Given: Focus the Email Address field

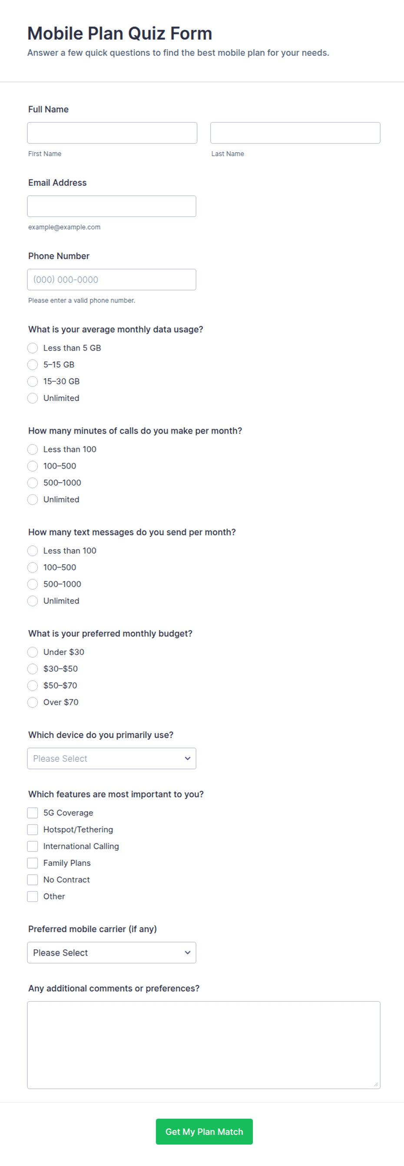Looking at the screenshot, I should pos(112,206).
